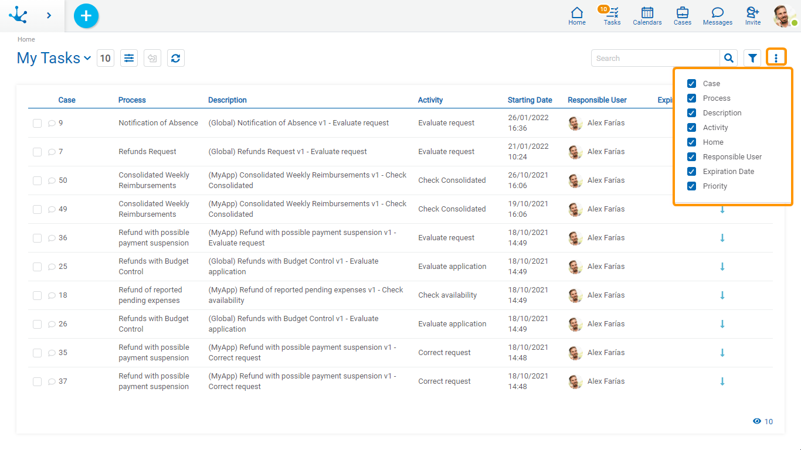Screen dimensions: 801x450
Task: Sort by the Activity column header
Action: 430,100
